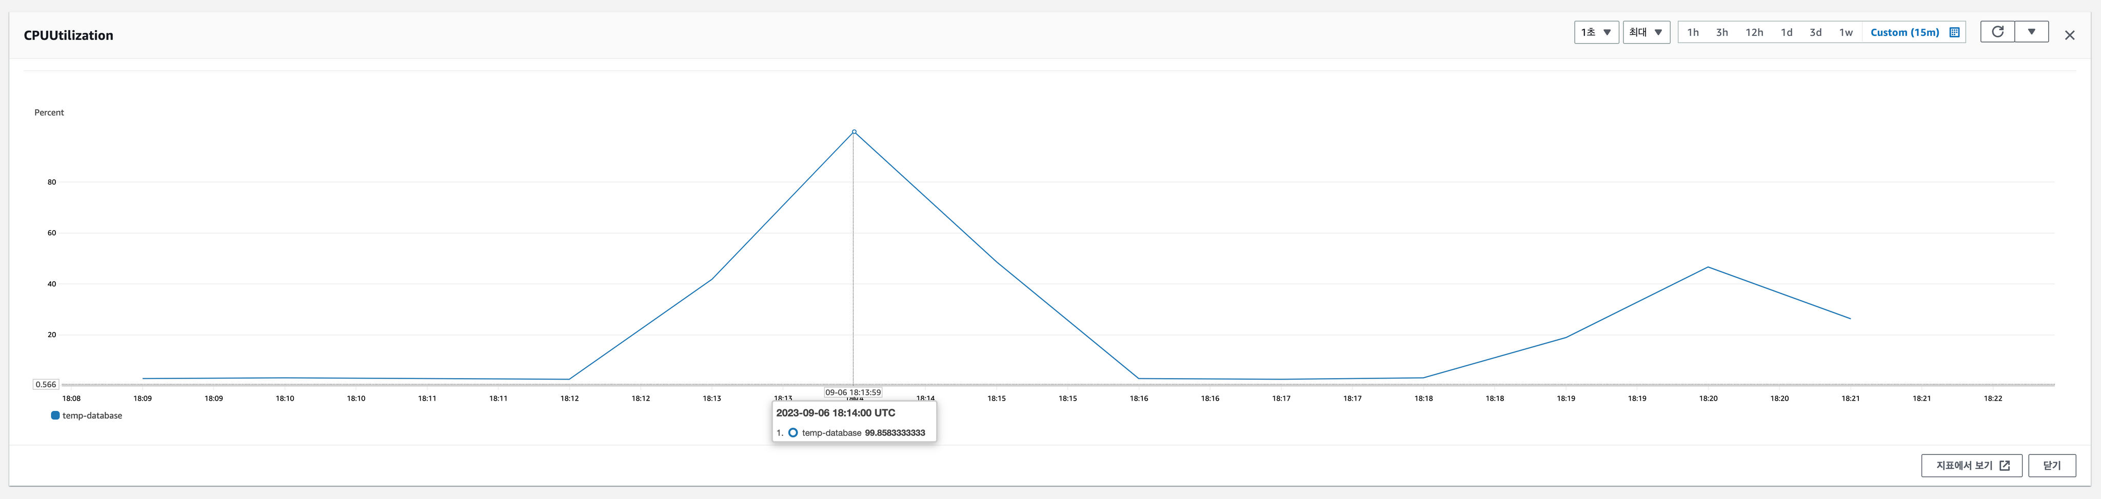
Task: Click the temp-database legend label
Action: coord(92,416)
